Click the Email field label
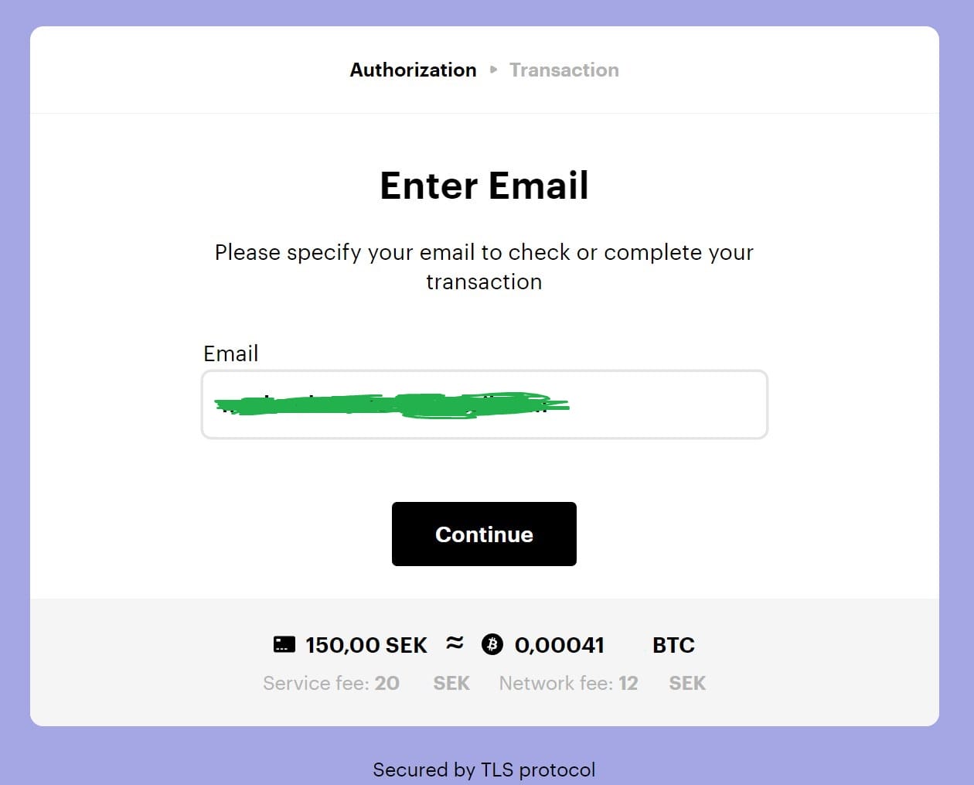The height and width of the screenshot is (785, 974). click(x=230, y=353)
